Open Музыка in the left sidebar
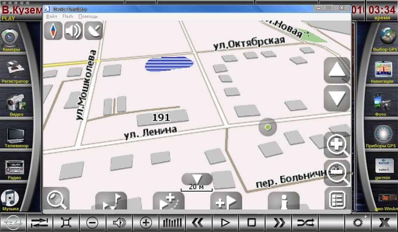Image resolution: width=398 pixels, height=232 pixels. tap(10, 200)
